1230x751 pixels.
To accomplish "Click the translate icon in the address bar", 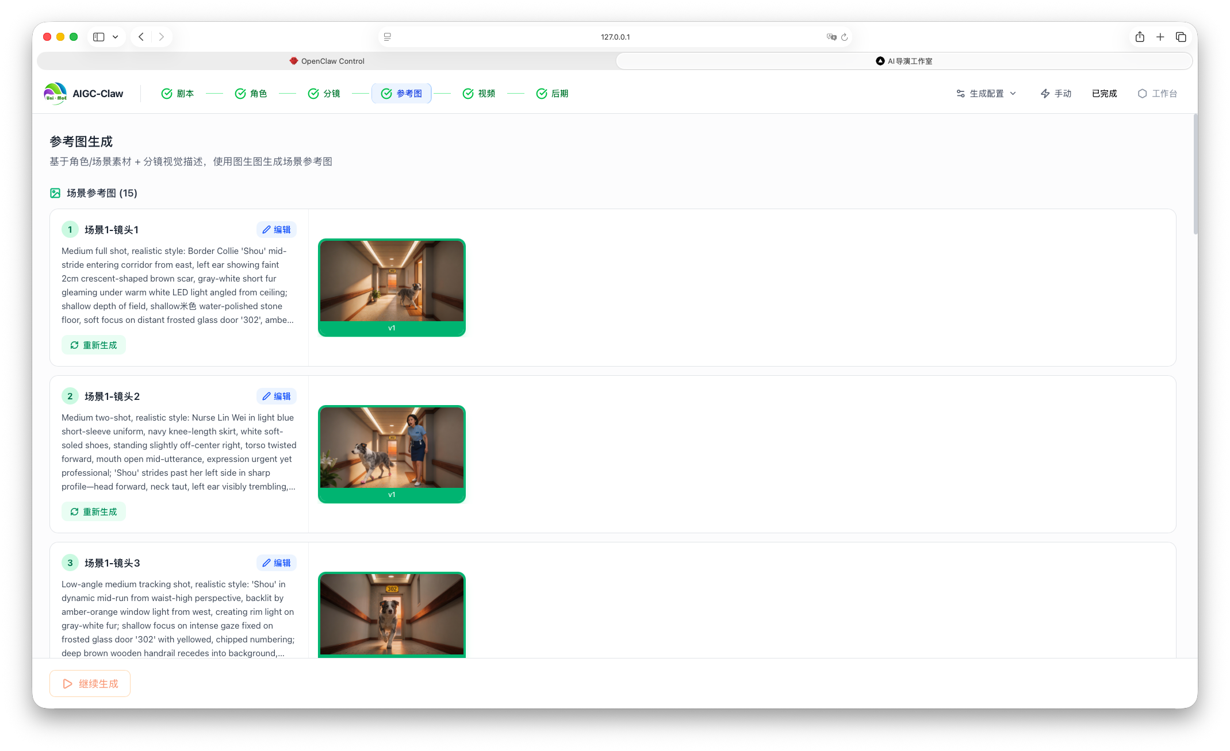I will 831,37.
